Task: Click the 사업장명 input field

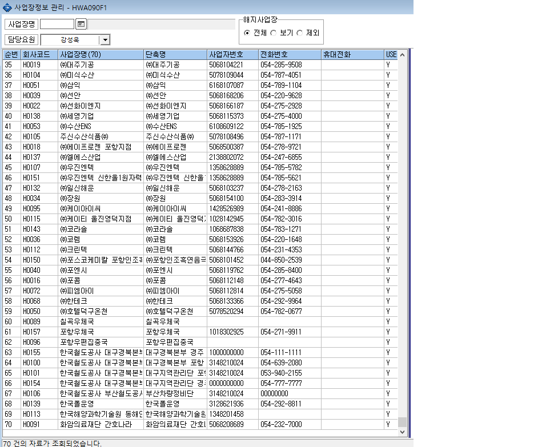Action: [57, 24]
